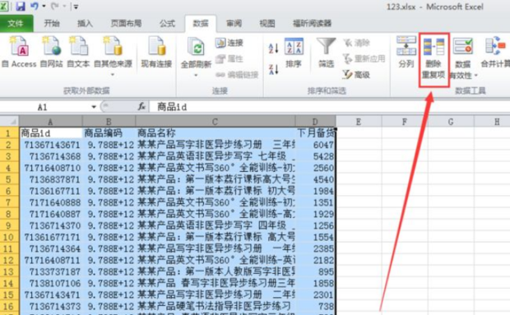Screen dimensions: 510x315
Task: Expand the Undo history dropdown arrow
Action: (x=44, y=7)
